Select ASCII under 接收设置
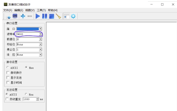The height and width of the screenshot is (111, 177). [x=8, y=67]
